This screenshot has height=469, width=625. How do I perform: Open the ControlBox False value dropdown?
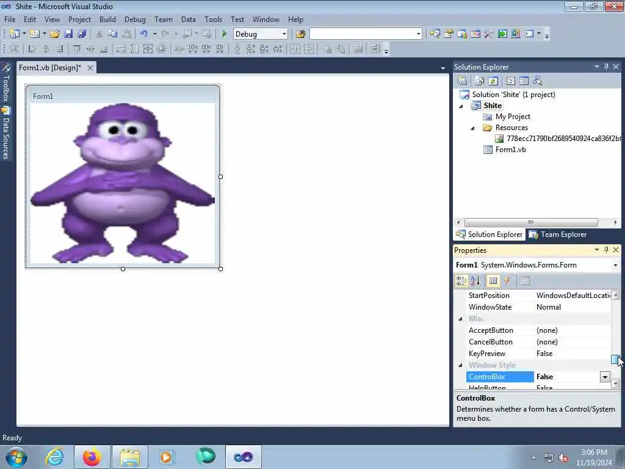click(x=605, y=377)
